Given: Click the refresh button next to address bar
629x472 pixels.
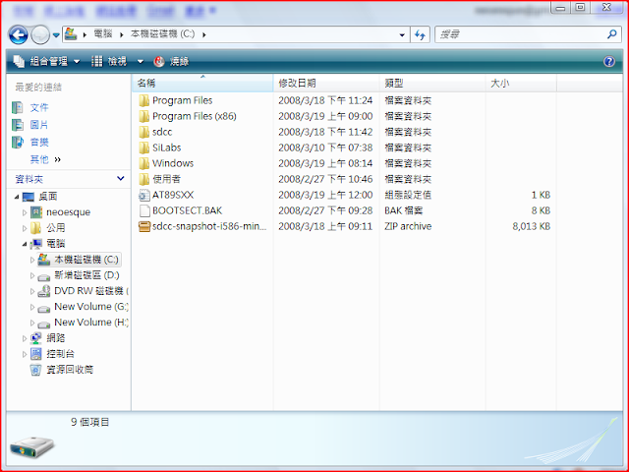Looking at the screenshot, I should click(420, 35).
